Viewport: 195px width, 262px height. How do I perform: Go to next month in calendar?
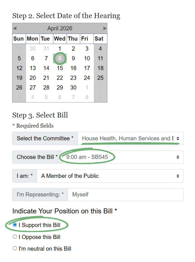point(104,28)
